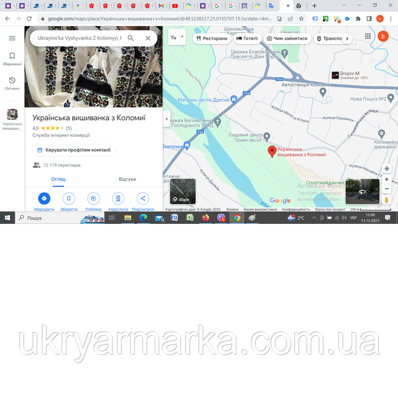The height and width of the screenshot is (398, 398).
Task: Clear the search box with X
Action: pyautogui.click(x=148, y=38)
